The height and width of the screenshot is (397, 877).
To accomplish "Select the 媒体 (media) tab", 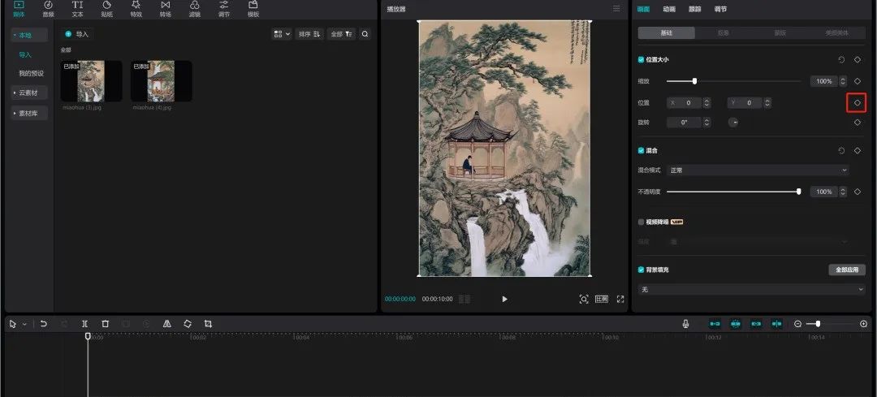I will click(x=19, y=9).
